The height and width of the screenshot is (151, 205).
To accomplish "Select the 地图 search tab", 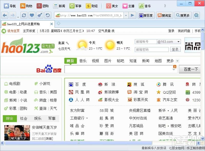I will [158, 61].
